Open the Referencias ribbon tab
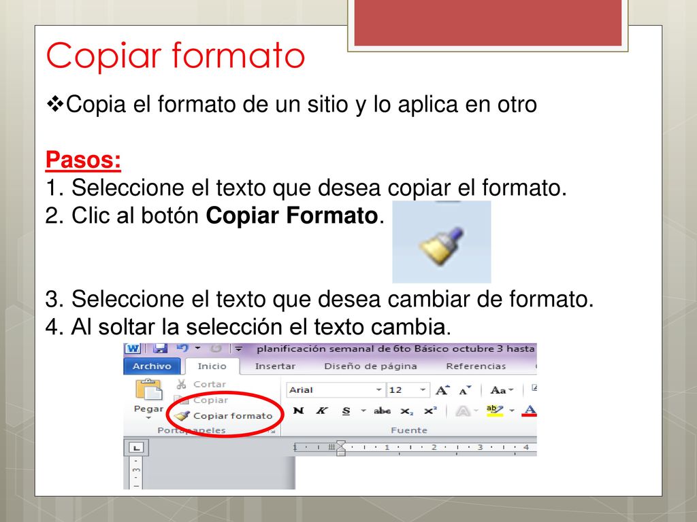The image size is (697, 522). tap(476, 366)
